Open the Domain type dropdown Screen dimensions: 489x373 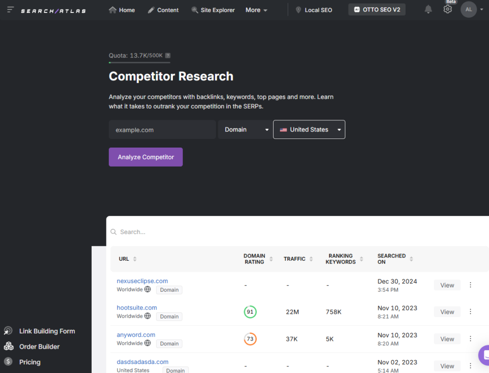click(245, 130)
